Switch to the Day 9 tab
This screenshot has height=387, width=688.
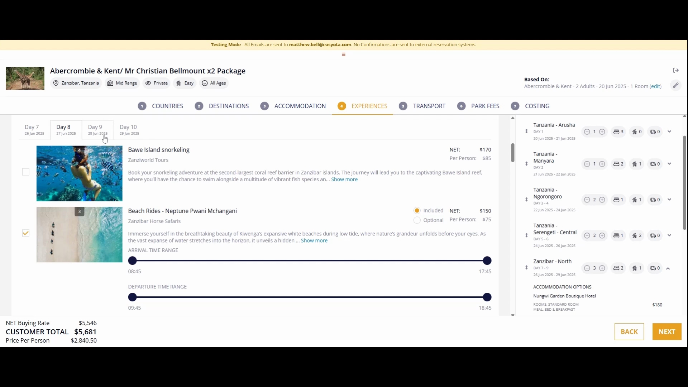click(x=97, y=130)
